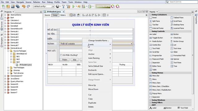Click the MÃ SỐ SV text field

coord(96,30)
